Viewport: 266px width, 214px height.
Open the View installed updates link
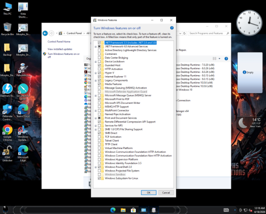[60, 49]
